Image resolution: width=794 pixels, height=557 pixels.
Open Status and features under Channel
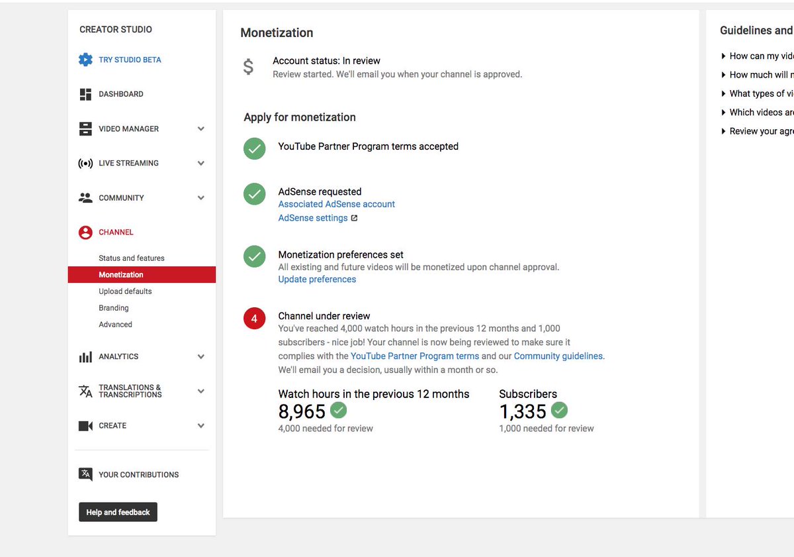132,258
